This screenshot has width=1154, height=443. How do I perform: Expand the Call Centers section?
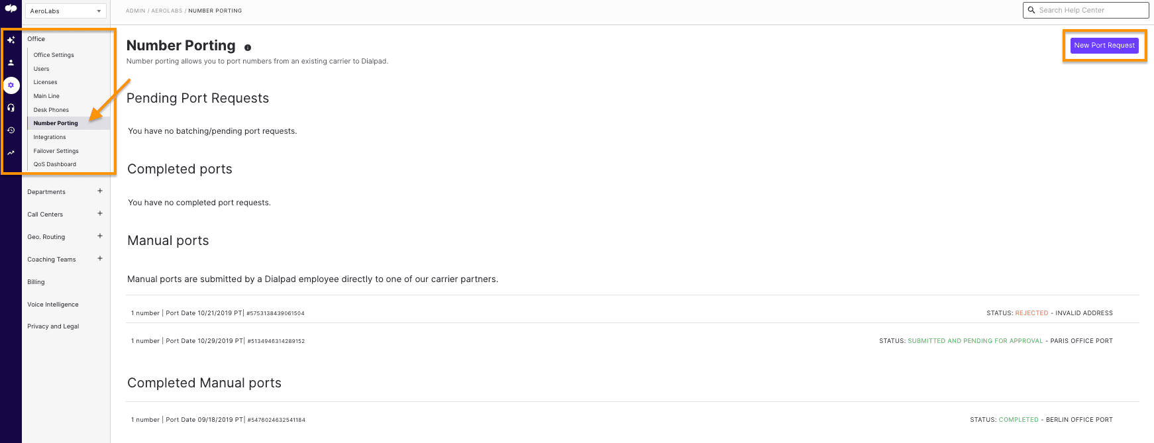[99, 213]
